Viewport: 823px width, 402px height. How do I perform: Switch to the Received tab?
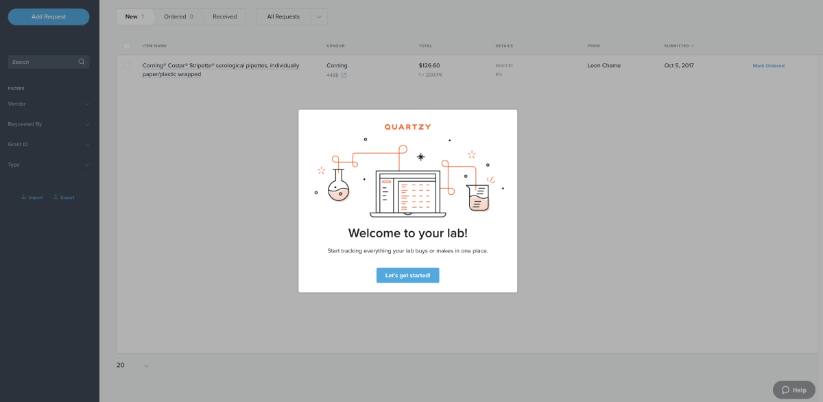(x=224, y=16)
